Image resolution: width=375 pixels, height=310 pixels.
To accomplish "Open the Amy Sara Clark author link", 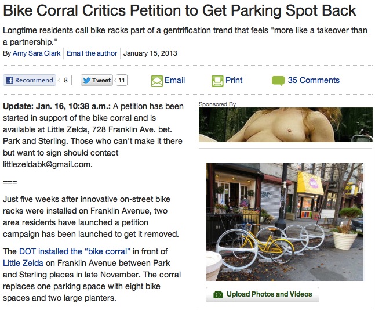I will pyautogui.click(x=37, y=53).
